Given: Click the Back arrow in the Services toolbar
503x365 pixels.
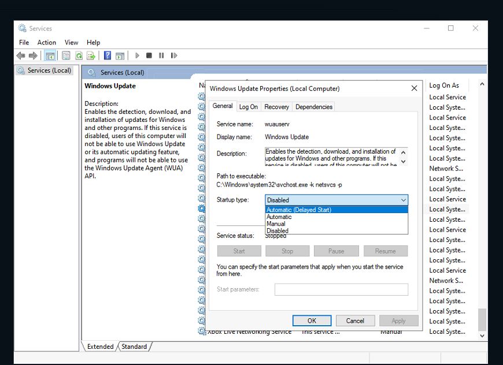Looking at the screenshot, I should point(21,56).
